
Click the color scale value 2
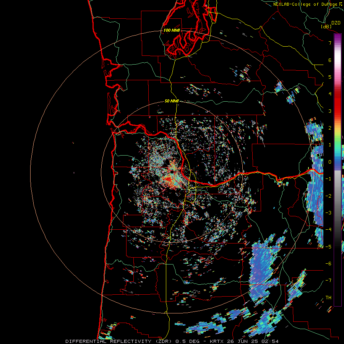pos(330,128)
